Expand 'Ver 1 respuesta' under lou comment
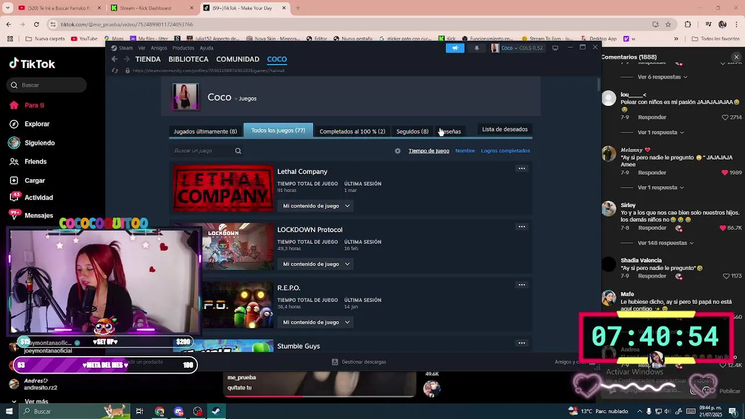This screenshot has width=745, height=419. pyautogui.click(x=661, y=132)
